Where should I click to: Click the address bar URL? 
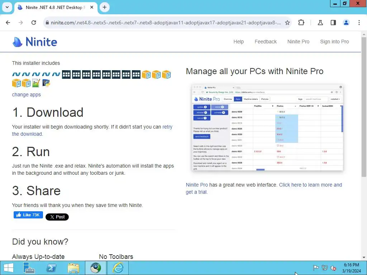[x=166, y=23]
